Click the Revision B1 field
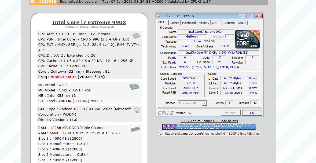Image resolution: width=316 pixels, height=163 pixels. 252,62
